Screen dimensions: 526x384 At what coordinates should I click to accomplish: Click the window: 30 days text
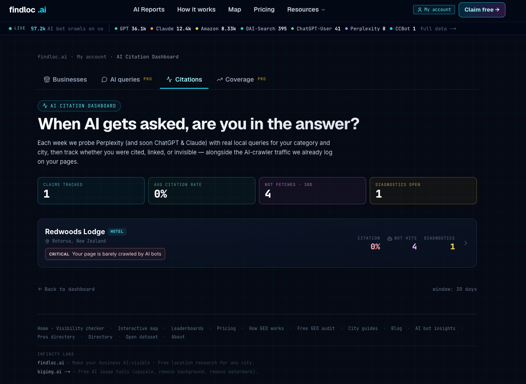[x=455, y=289]
